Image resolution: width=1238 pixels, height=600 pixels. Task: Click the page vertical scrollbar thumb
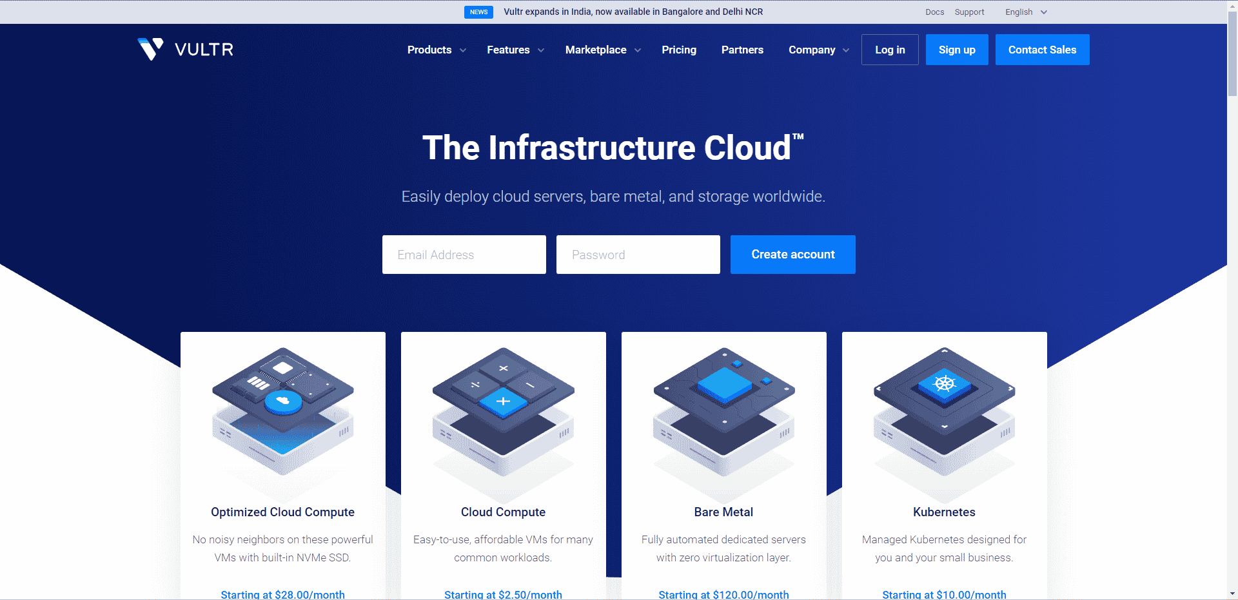pyautogui.click(x=1232, y=54)
